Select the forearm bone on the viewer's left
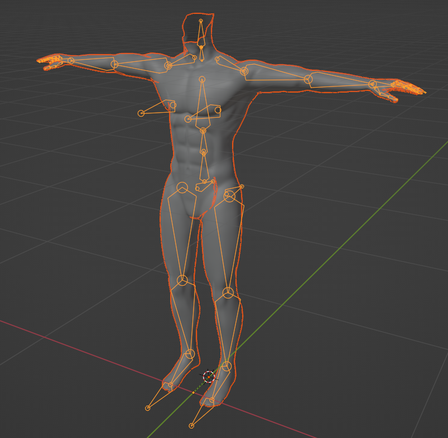This screenshot has height=438, width=448. click(92, 63)
